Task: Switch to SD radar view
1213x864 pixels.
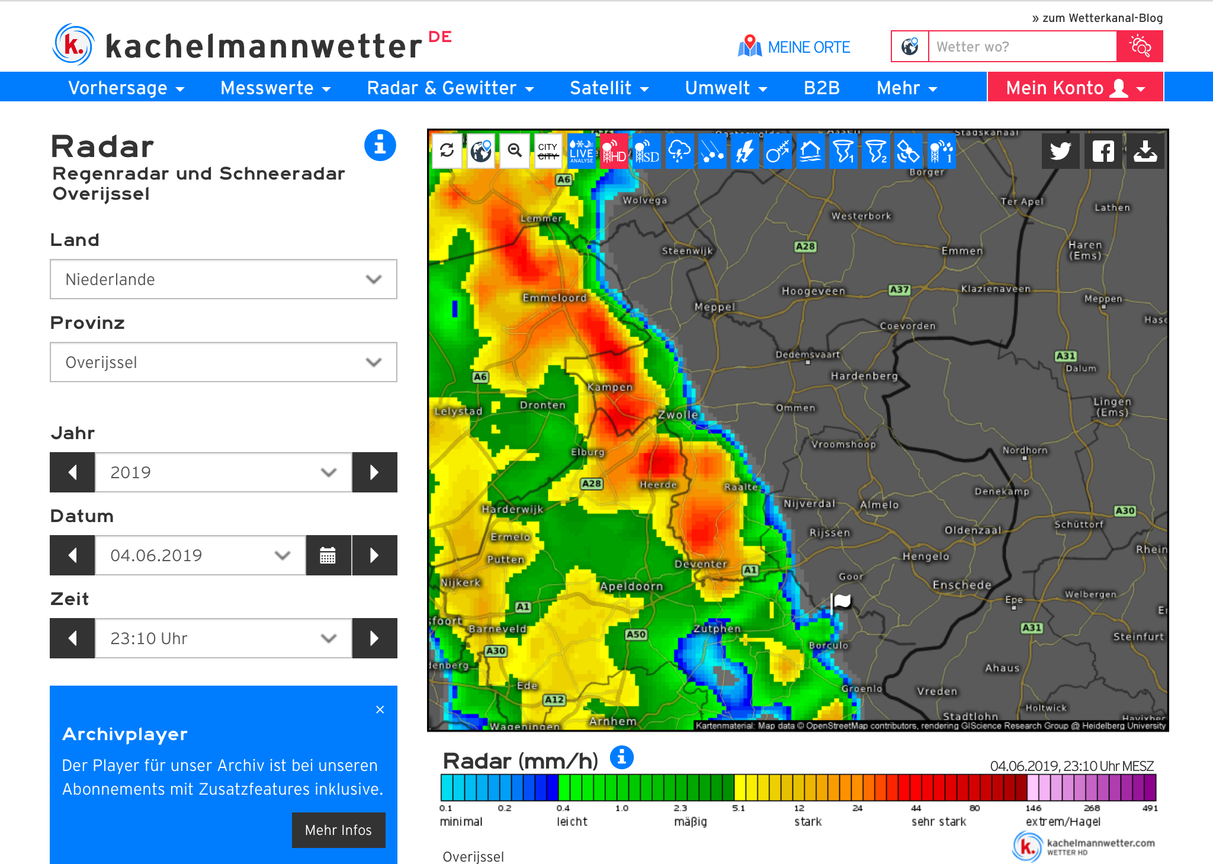Action: pyautogui.click(x=647, y=151)
